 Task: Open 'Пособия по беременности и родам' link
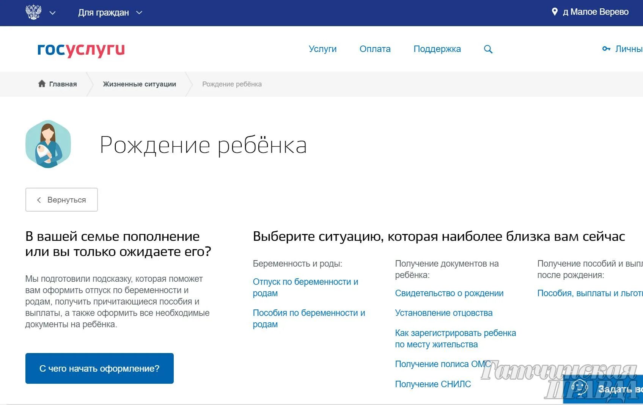309,319
